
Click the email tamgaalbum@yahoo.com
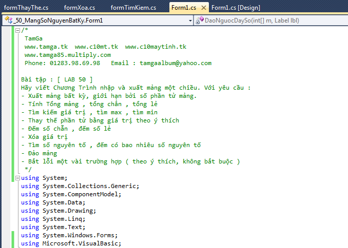[x=176, y=63]
